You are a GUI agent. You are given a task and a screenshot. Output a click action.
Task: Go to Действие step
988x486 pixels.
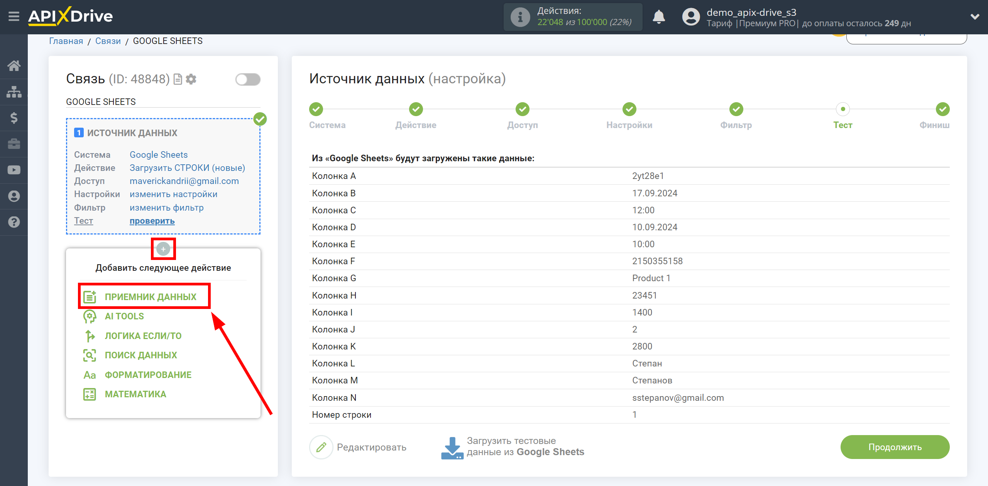(416, 109)
